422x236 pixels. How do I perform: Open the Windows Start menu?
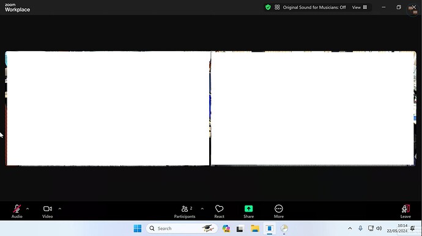[138, 229]
